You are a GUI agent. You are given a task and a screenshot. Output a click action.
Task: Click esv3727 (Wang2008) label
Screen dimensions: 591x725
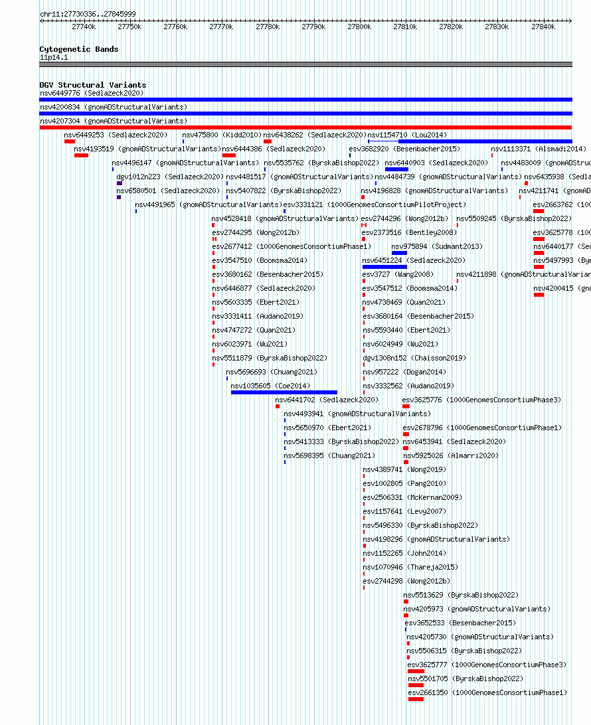point(398,274)
